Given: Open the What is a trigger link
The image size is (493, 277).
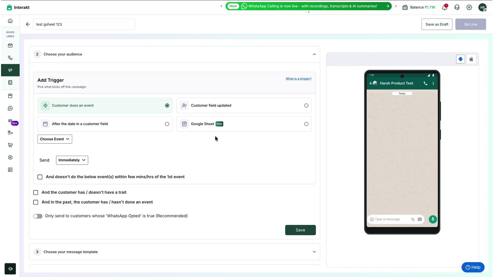Looking at the screenshot, I should [x=298, y=79].
